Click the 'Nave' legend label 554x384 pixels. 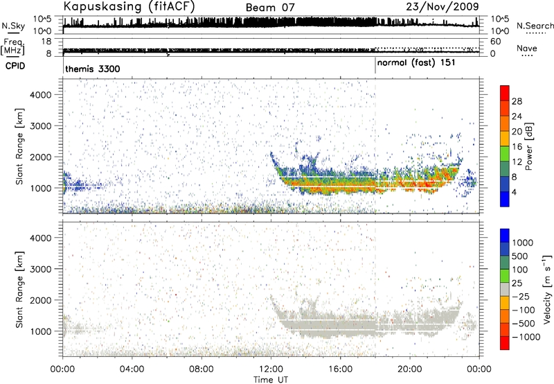click(x=527, y=49)
